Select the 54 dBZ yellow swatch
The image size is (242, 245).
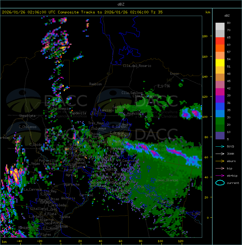tap(220, 63)
